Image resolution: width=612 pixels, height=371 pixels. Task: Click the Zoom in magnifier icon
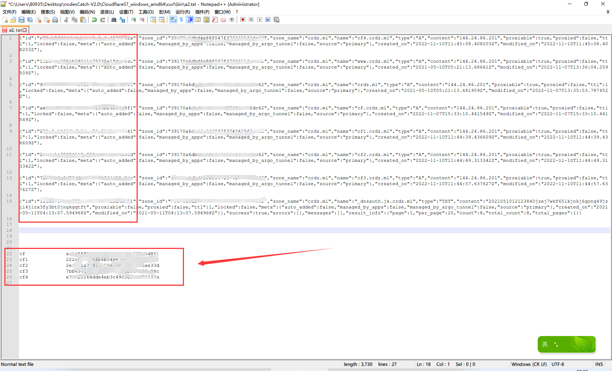coord(134,20)
